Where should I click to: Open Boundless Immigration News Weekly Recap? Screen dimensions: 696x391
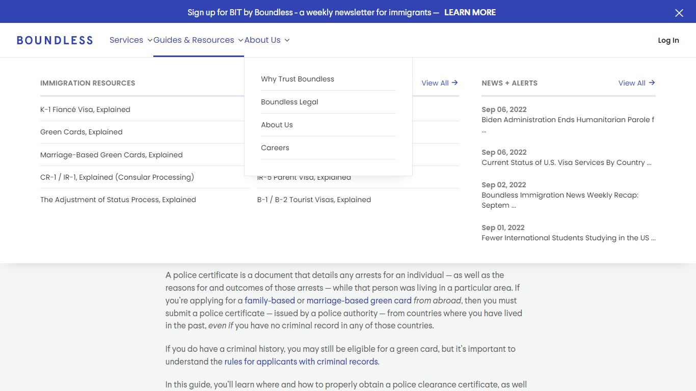[x=560, y=200]
